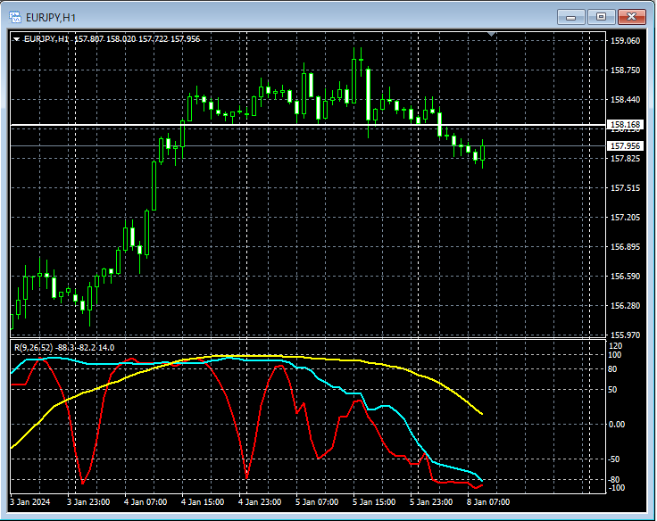Screen dimensions: 657x521
Task: Click the 155.970 price scale value
Action: click(x=625, y=335)
